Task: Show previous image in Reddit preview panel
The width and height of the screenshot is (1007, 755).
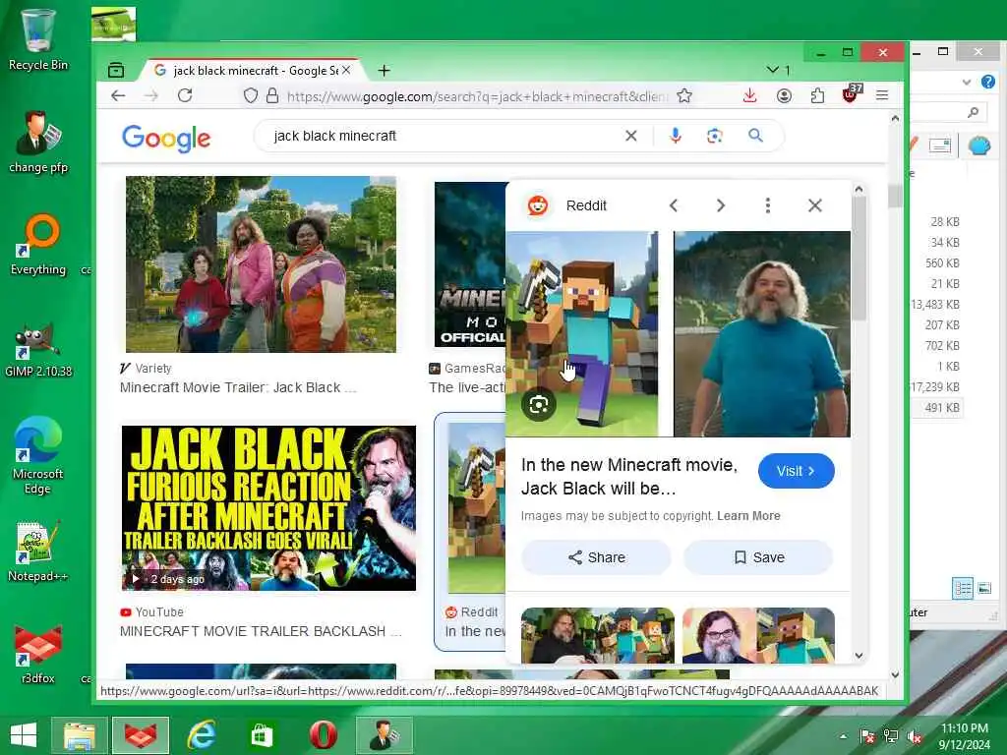Action: (674, 205)
